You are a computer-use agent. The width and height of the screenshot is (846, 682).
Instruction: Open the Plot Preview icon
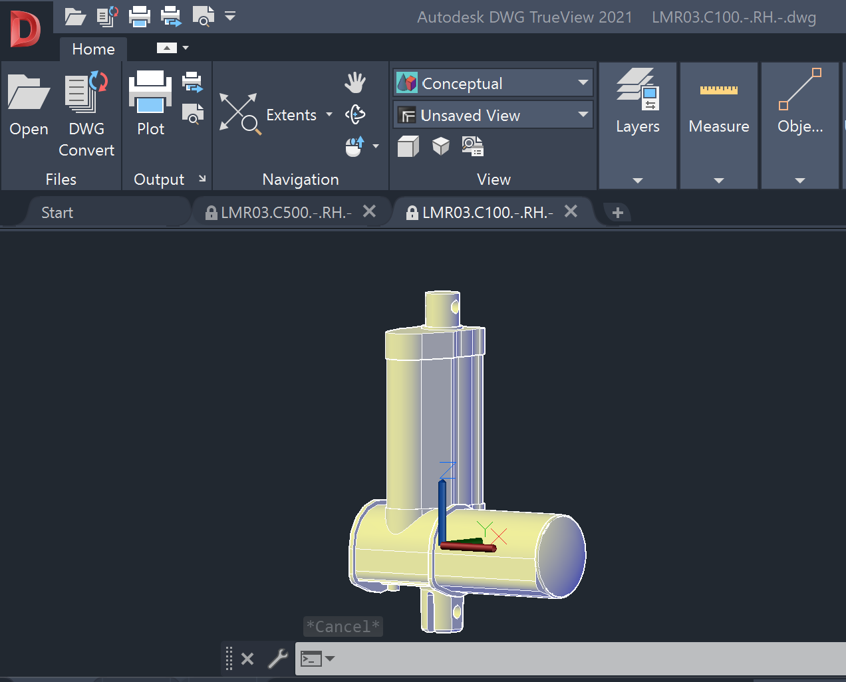pyautogui.click(x=193, y=114)
